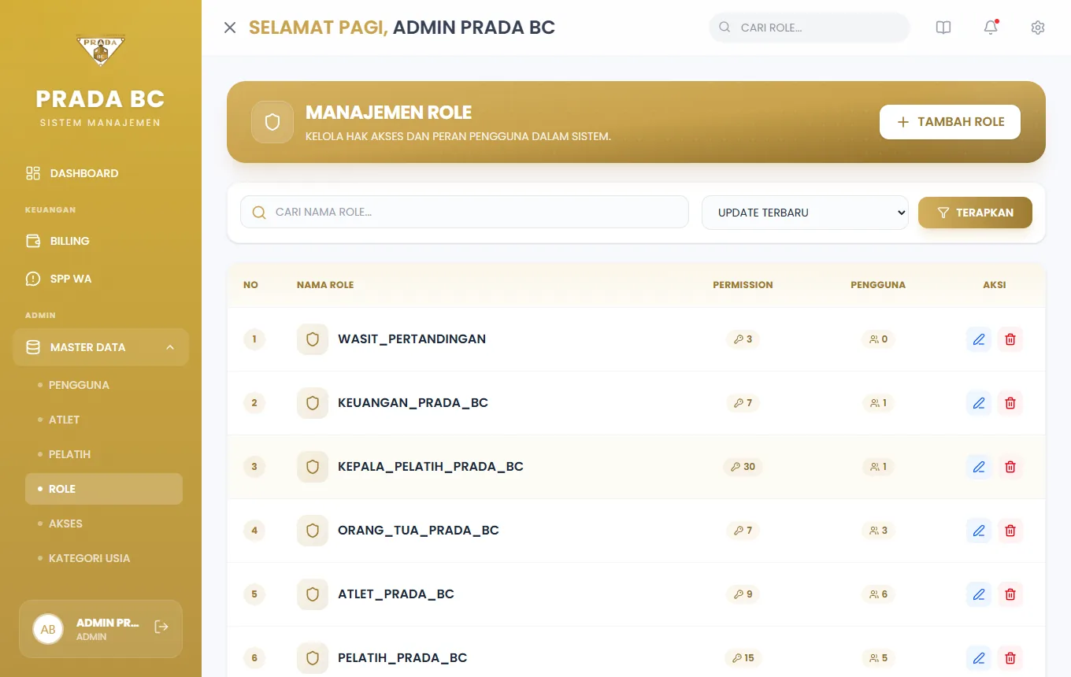Open the Billing menu item
This screenshot has width=1071, height=677.
point(101,241)
